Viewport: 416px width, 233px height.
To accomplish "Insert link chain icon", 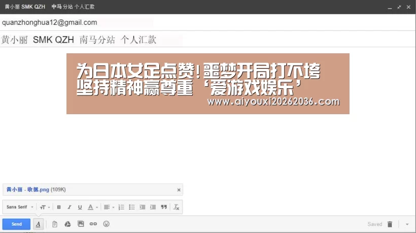I will tap(93, 224).
